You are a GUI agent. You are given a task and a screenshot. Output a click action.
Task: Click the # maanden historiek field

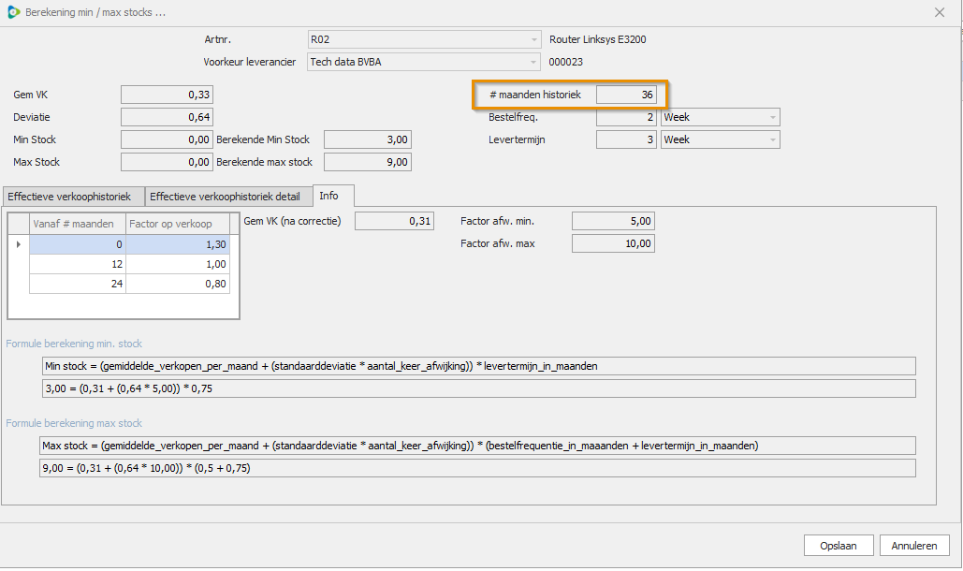pyautogui.click(x=626, y=95)
